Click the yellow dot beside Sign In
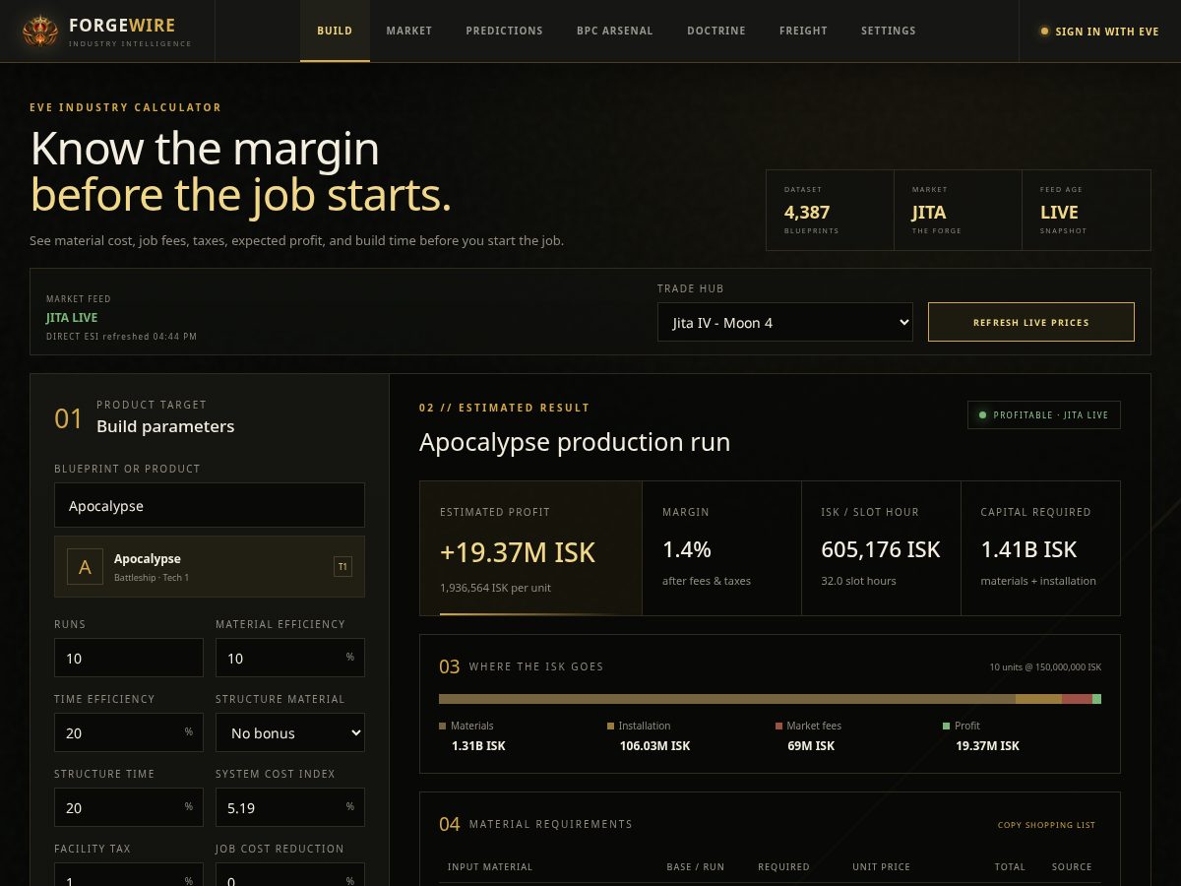 coord(1044,32)
